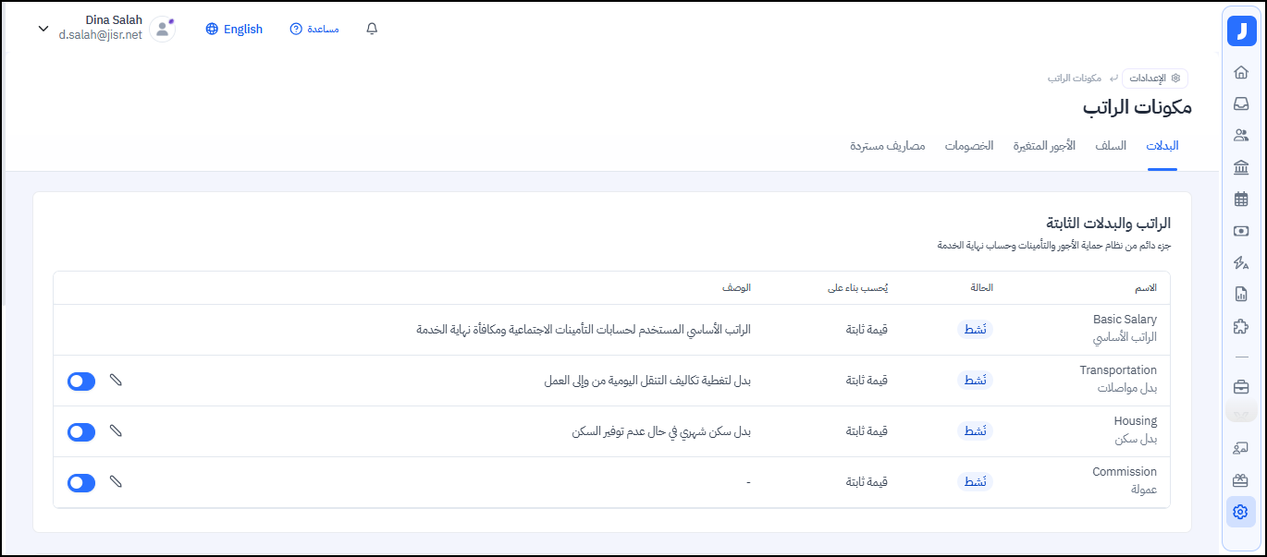Disable the Housing allowance toggle
1267x557 pixels.
[81, 432]
